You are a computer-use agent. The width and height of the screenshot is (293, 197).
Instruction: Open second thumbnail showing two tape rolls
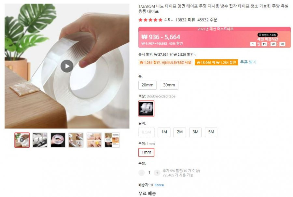pos(40,140)
